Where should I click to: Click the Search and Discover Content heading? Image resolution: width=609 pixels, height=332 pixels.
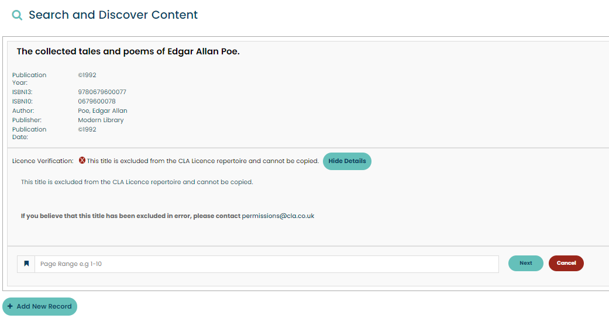tap(113, 15)
